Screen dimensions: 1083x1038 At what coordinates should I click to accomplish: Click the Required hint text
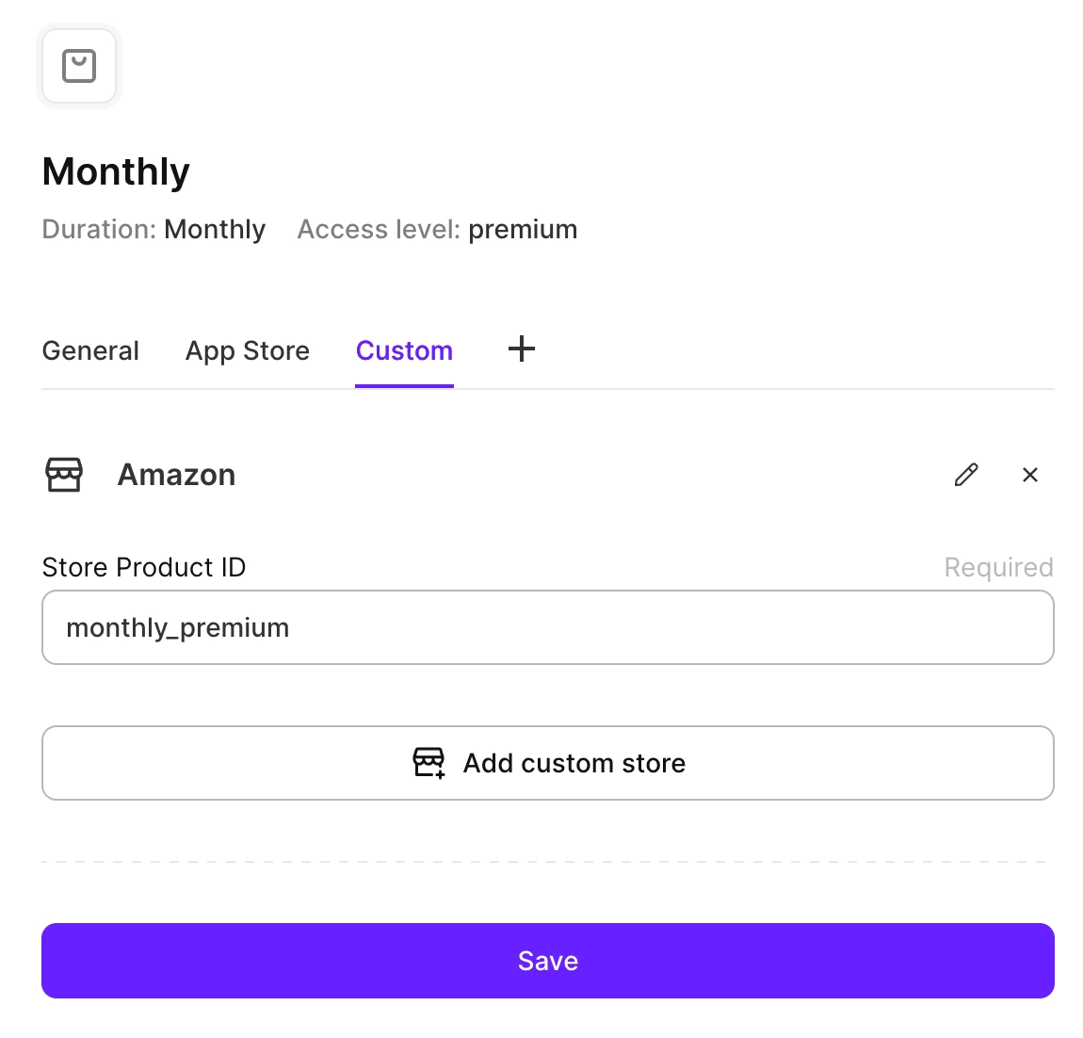pos(998,567)
